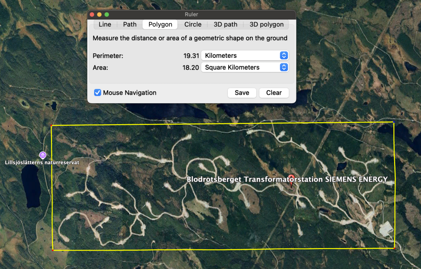Screen dimensions: 421x269
Task: Click the area value 18.20
Action: (191, 68)
